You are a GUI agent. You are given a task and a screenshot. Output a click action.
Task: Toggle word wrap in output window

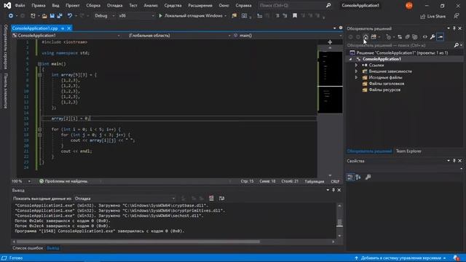(x=221, y=199)
